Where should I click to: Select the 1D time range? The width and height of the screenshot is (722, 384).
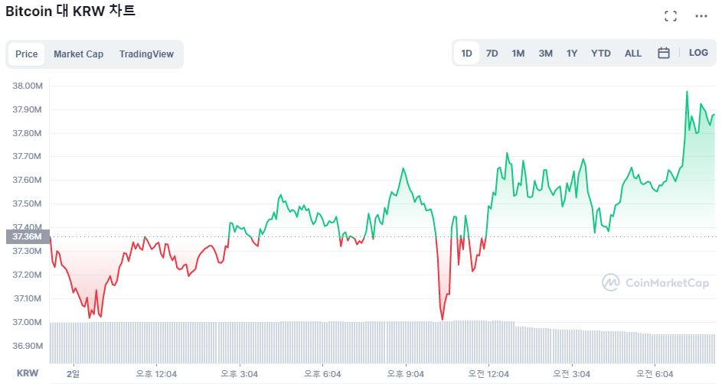coord(466,54)
